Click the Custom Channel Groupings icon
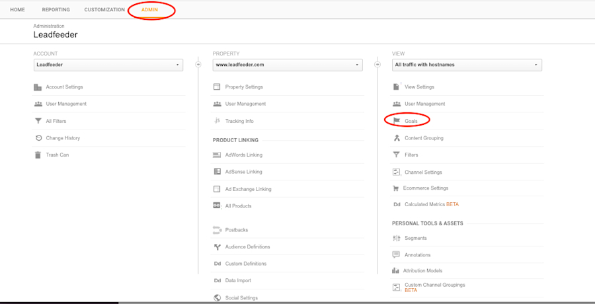 tap(397, 287)
